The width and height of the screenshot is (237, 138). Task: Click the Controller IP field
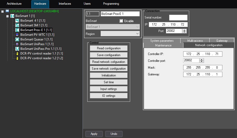(203, 54)
